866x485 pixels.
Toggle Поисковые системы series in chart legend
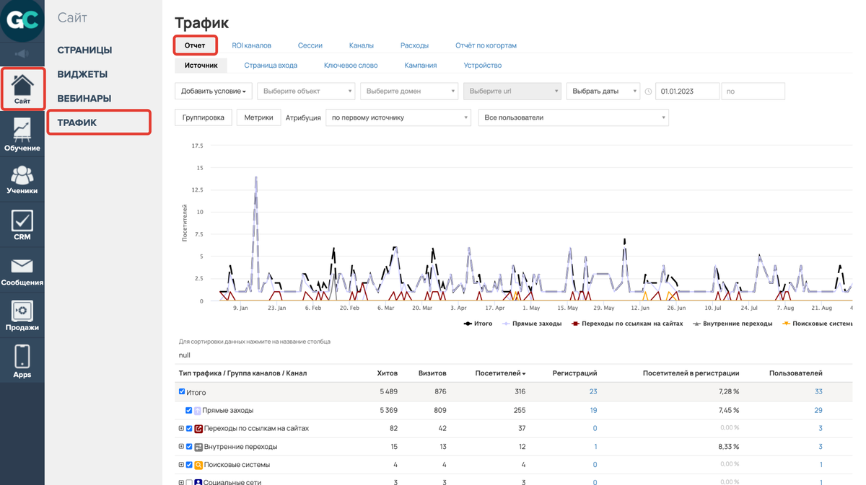817,324
